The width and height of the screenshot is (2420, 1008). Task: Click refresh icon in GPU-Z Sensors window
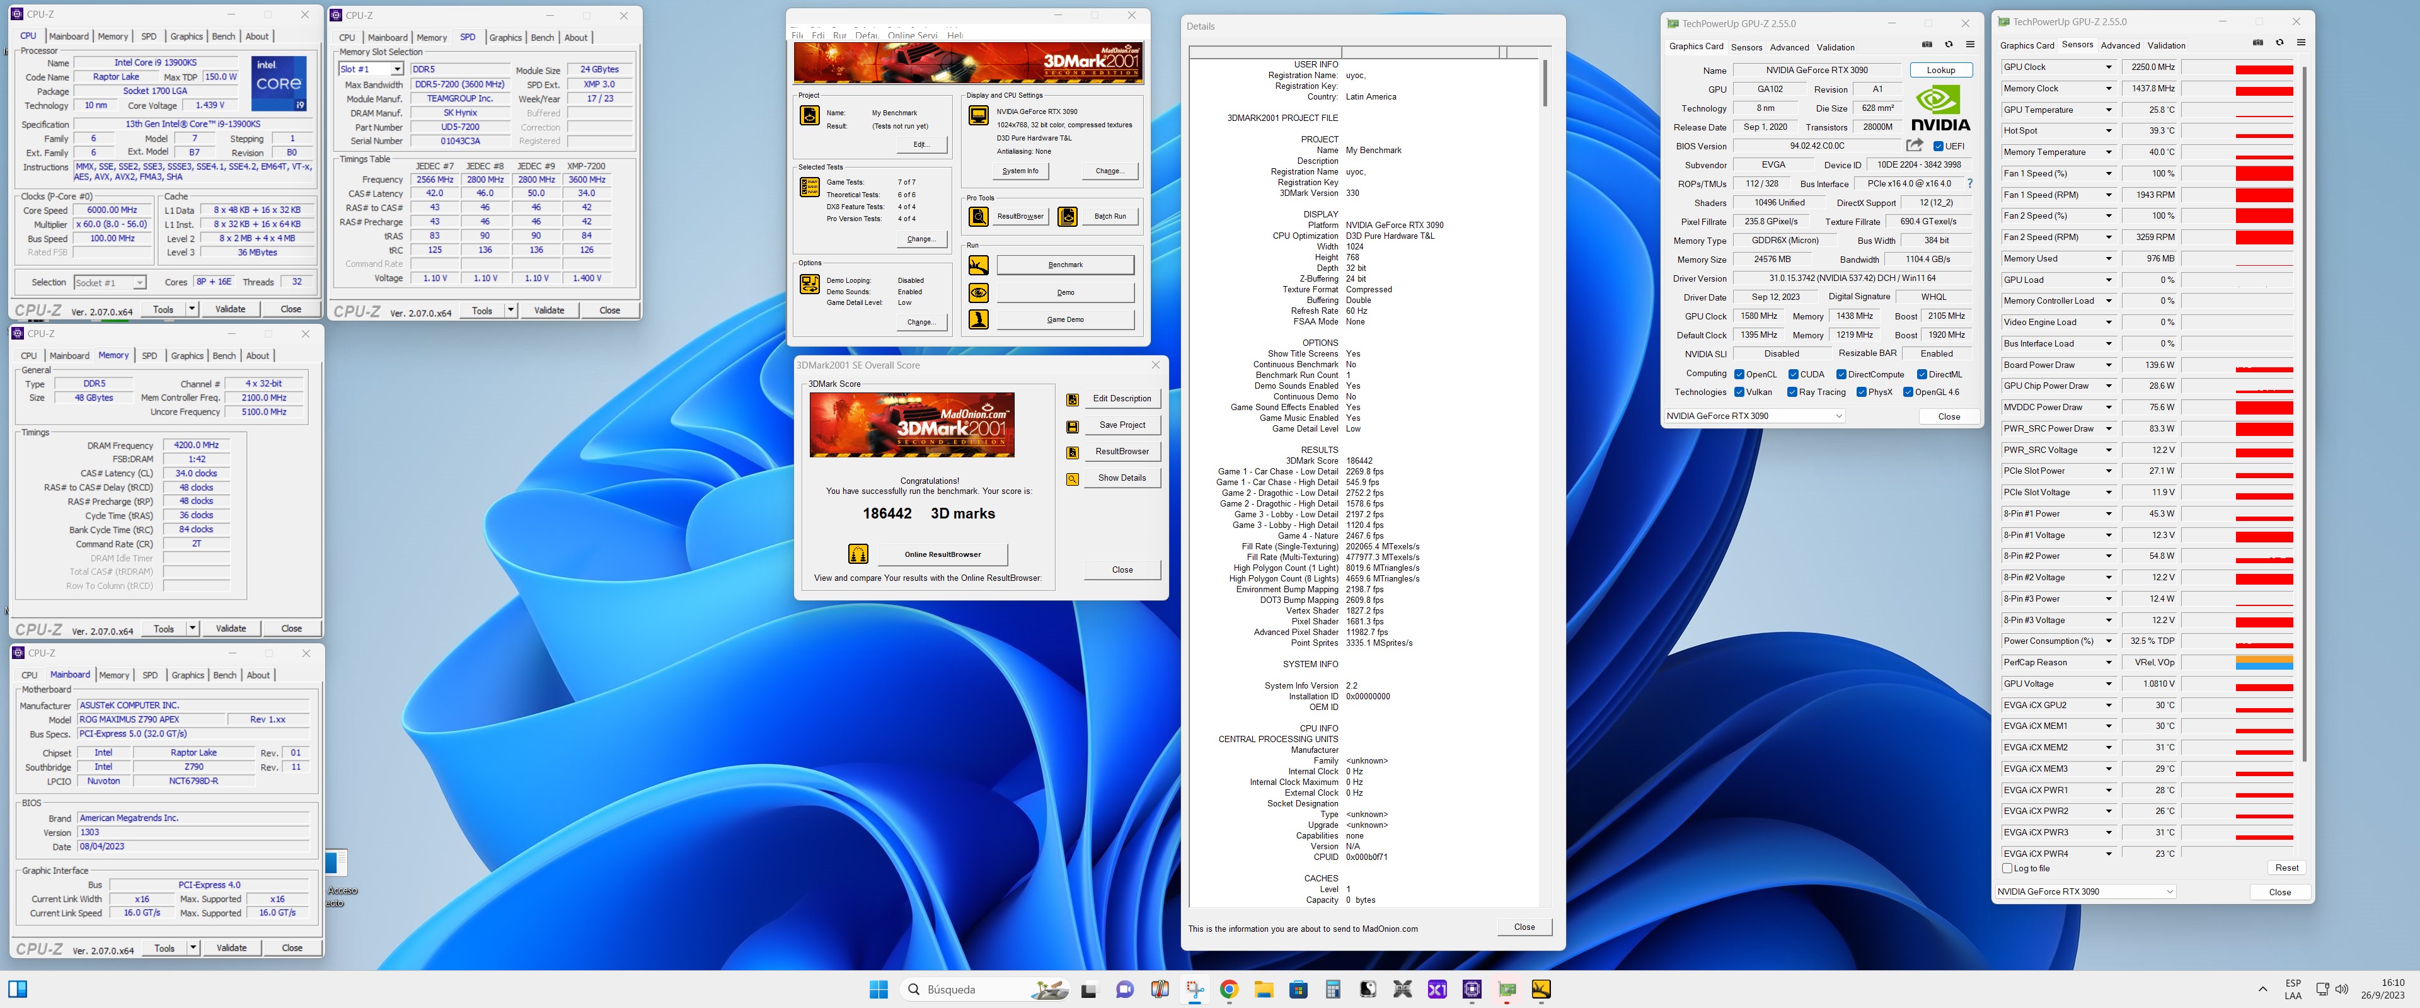point(2279,42)
